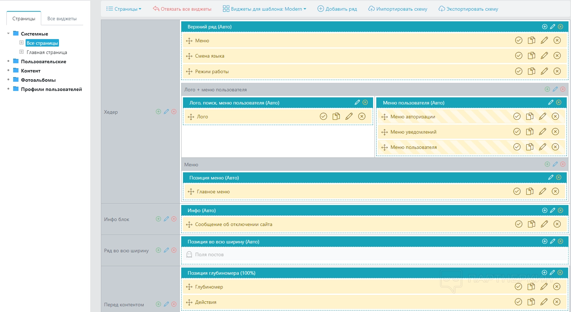Delete the Режим работы widget with X icon
Image resolution: width=571 pixels, height=312 pixels.
(557, 71)
